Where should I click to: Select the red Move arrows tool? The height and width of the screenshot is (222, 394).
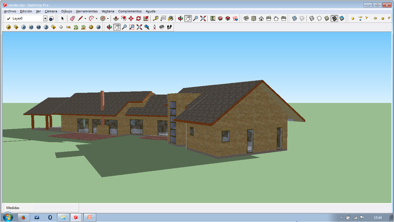coord(131,18)
